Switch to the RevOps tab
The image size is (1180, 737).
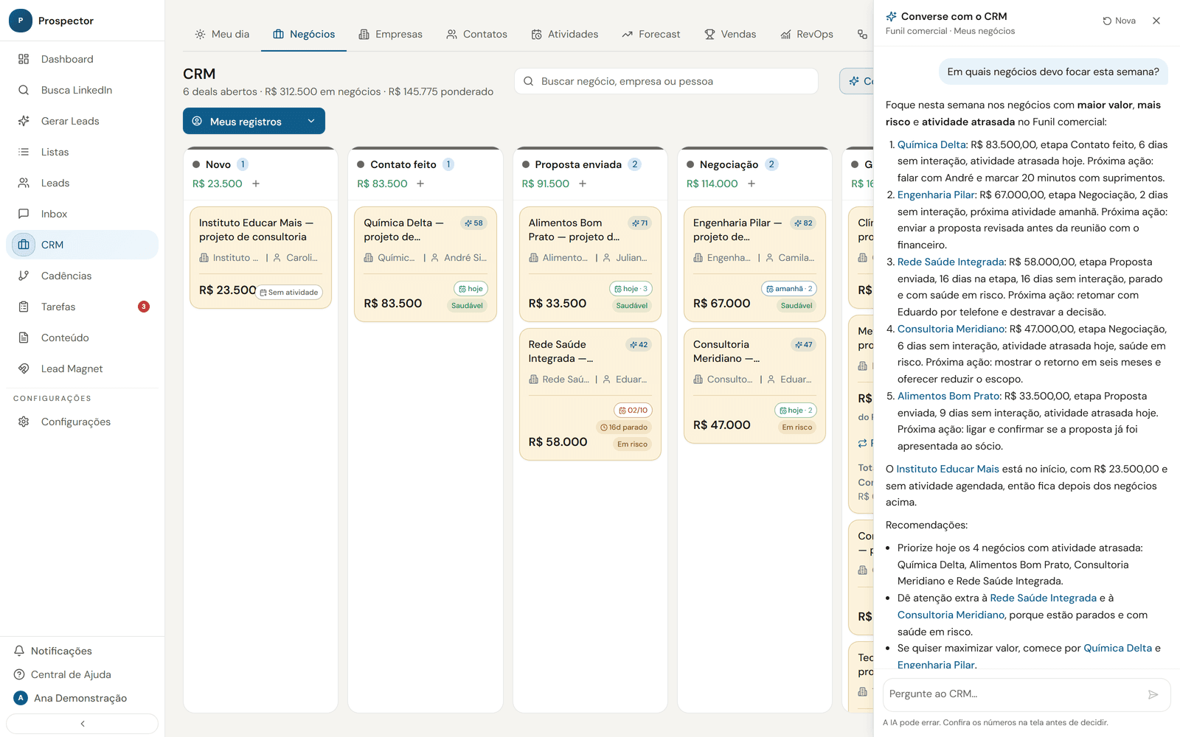807,34
